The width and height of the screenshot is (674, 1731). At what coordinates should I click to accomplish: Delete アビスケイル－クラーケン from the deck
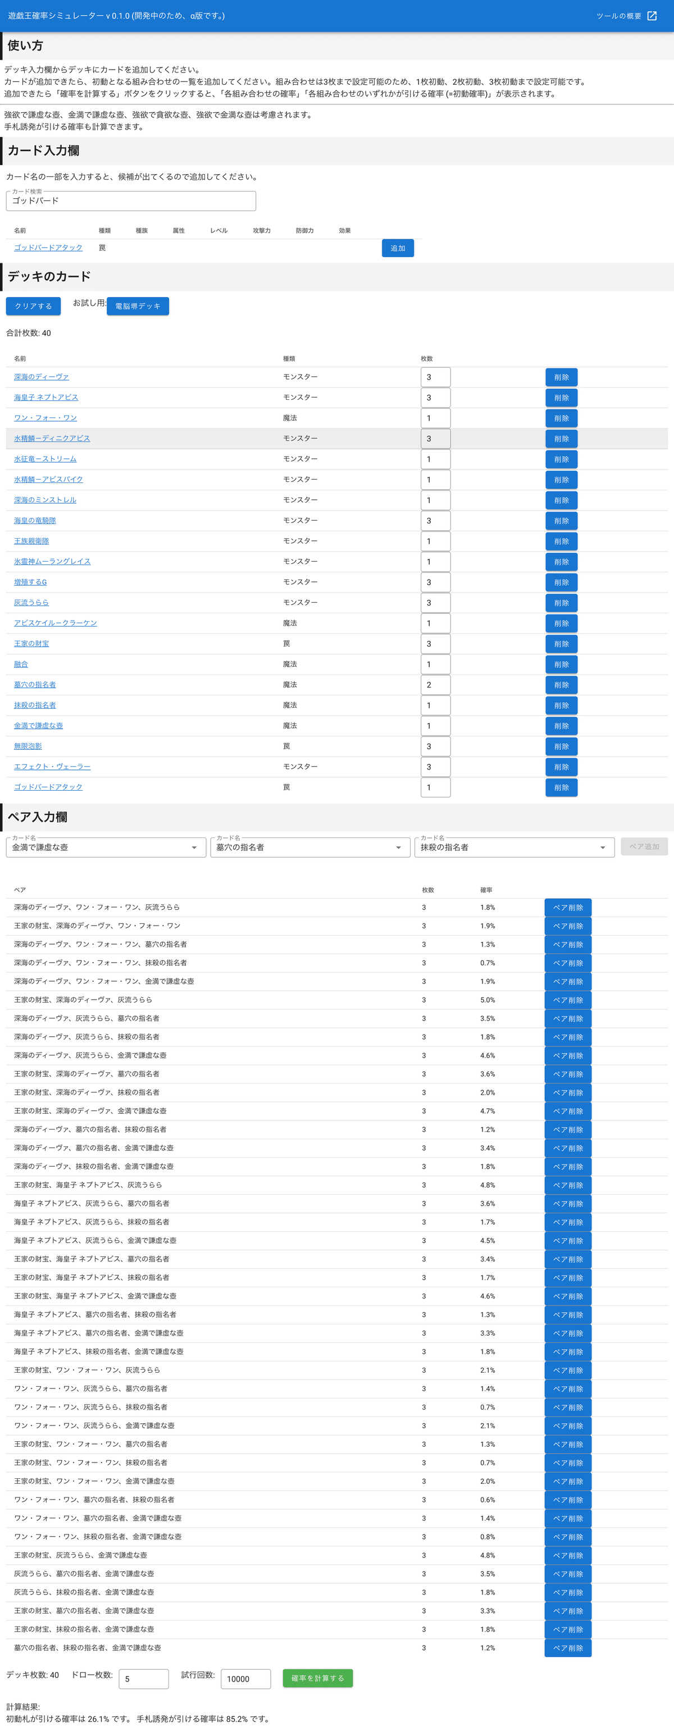[x=561, y=623]
